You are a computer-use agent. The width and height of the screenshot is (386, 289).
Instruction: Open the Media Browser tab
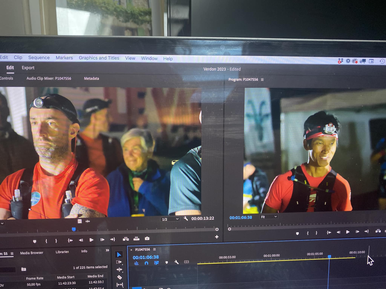coord(32,253)
